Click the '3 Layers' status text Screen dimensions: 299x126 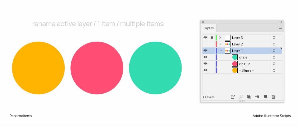point(208,97)
